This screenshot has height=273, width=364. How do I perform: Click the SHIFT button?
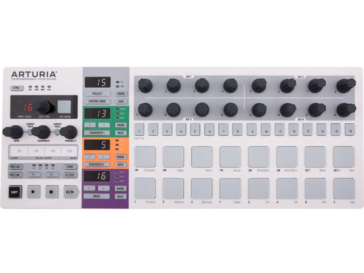click(15, 192)
